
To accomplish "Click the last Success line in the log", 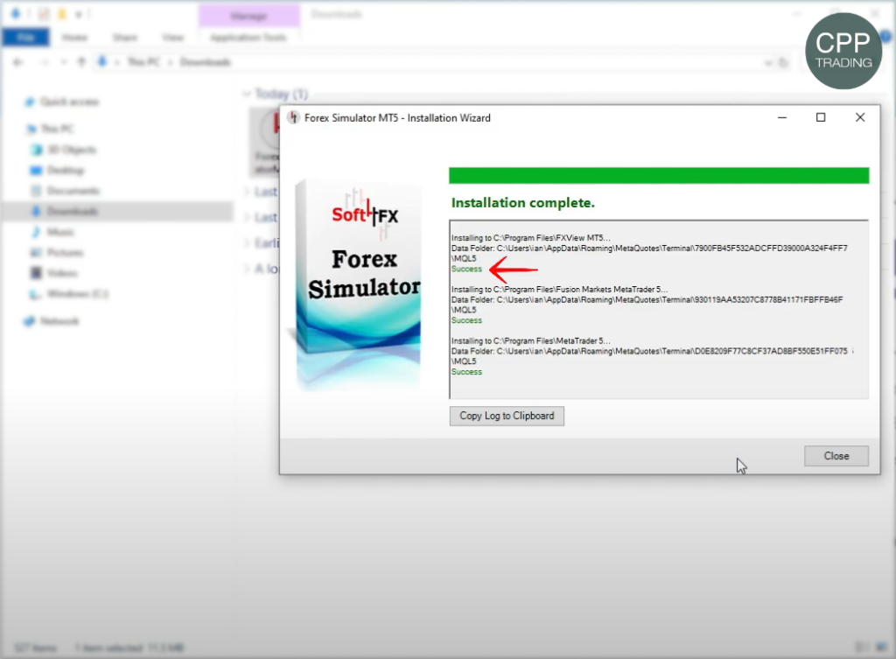I will [466, 372].
